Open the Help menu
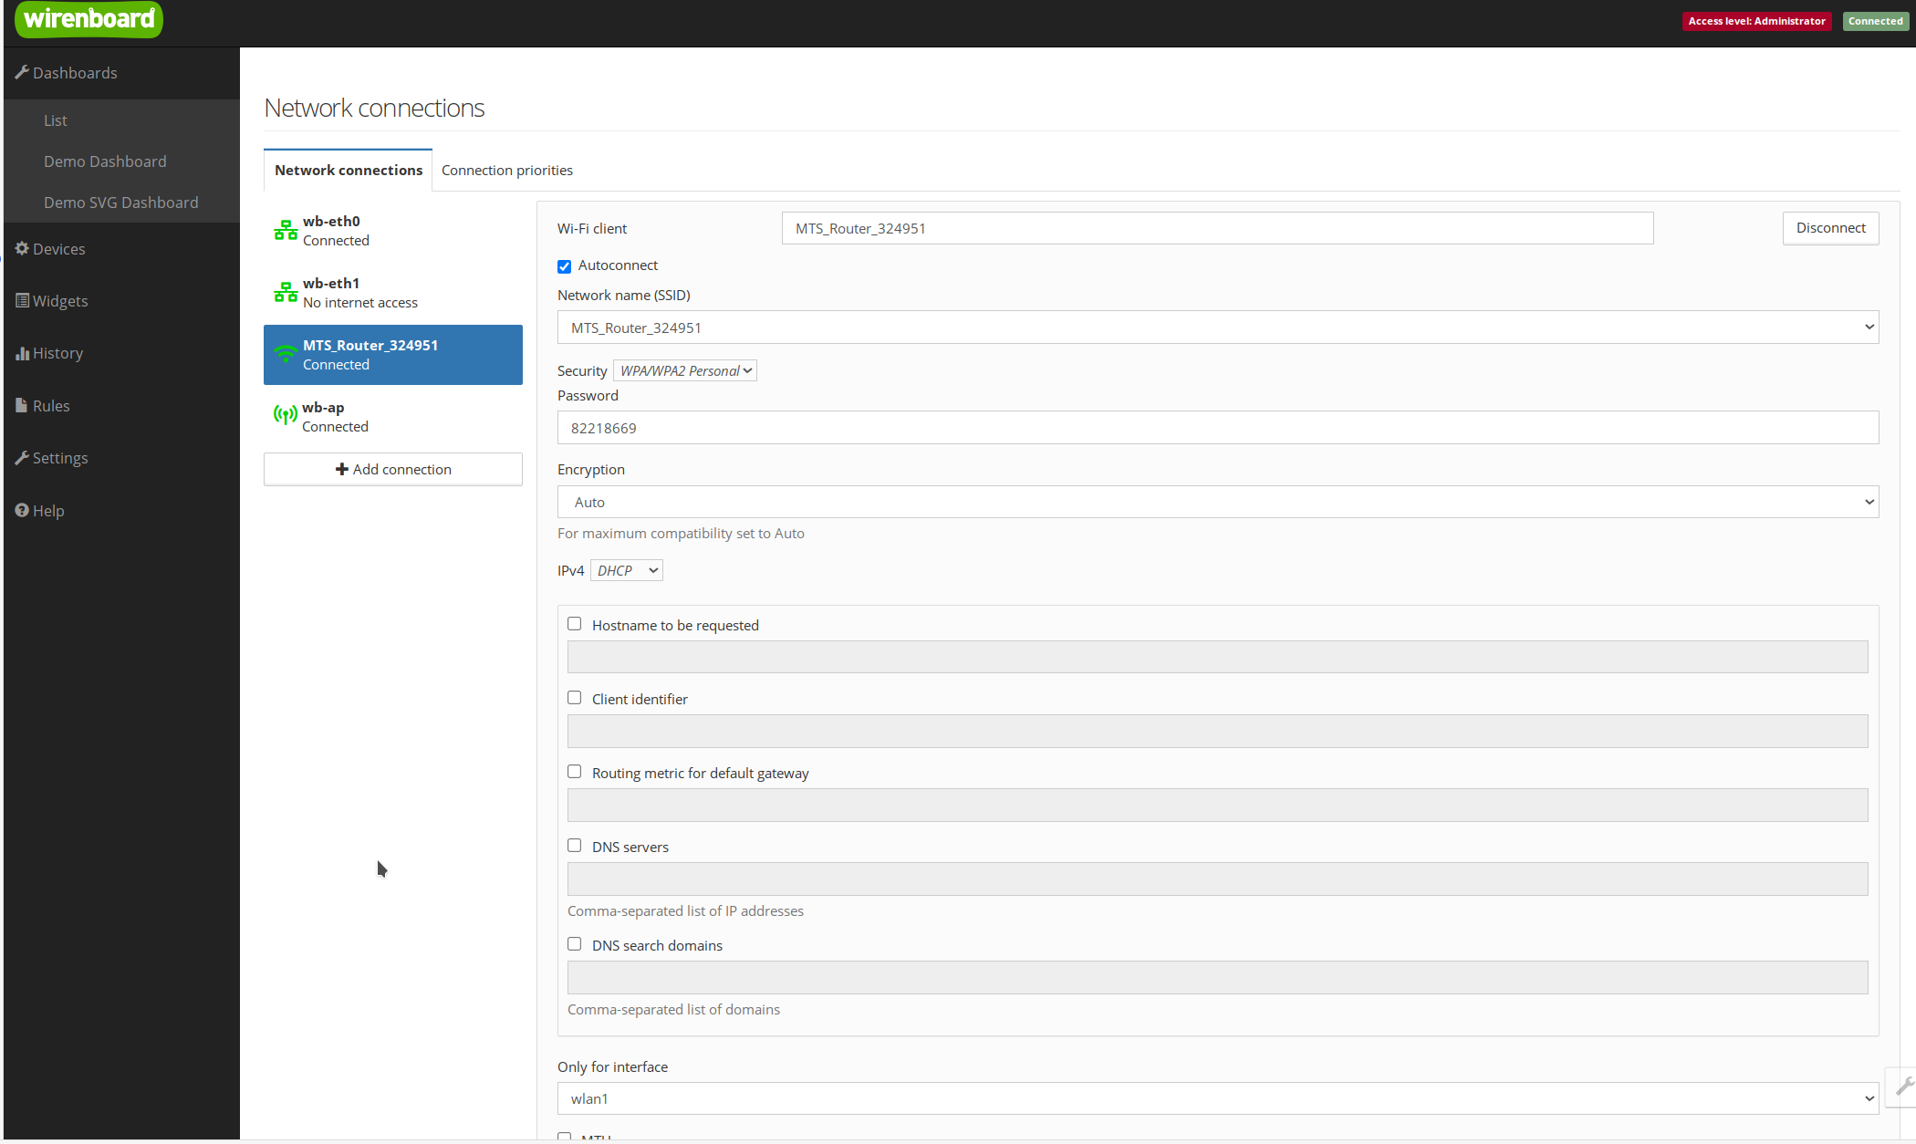The width and height of the screenshot is (1916, 1144). click(x=121, y=511)
